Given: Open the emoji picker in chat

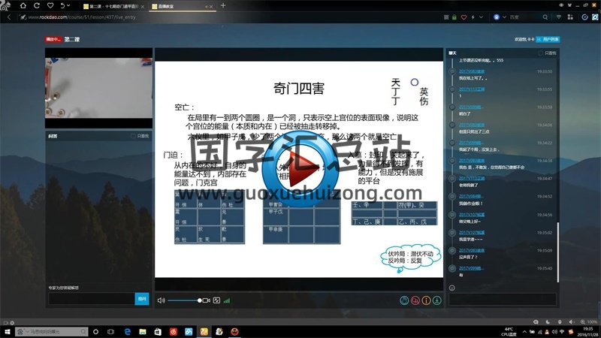Looking at the screenshot, I should [x=452, y=288].
